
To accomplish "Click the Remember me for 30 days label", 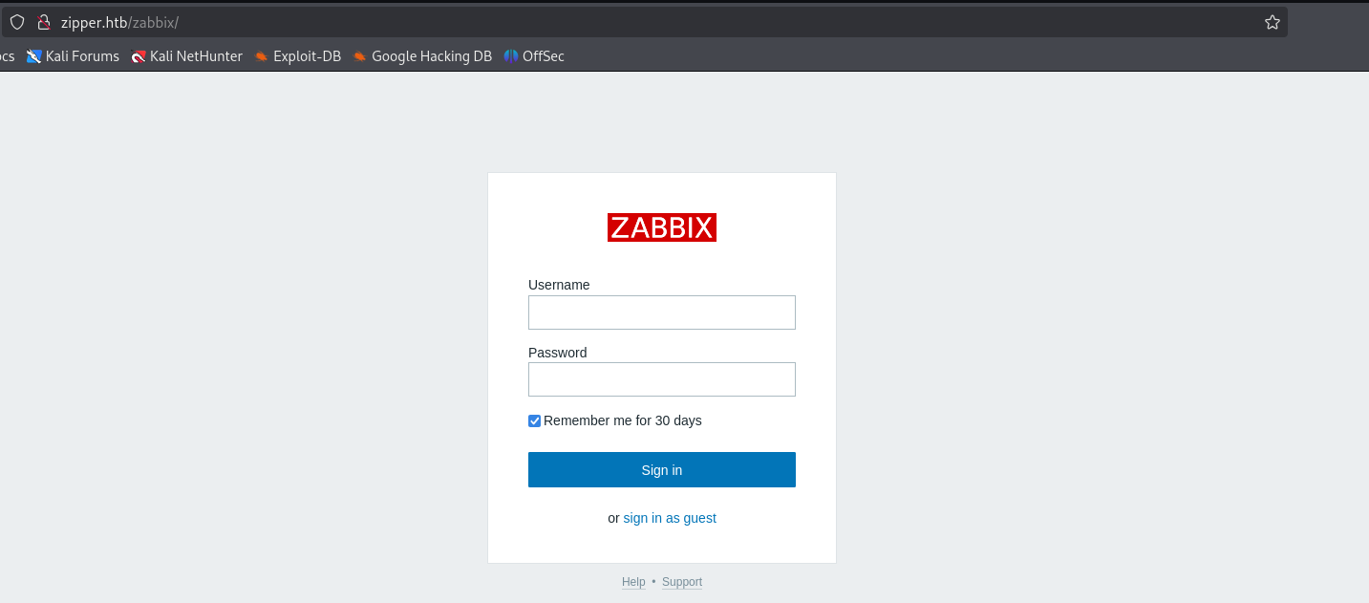I will [x=623, y=420].
